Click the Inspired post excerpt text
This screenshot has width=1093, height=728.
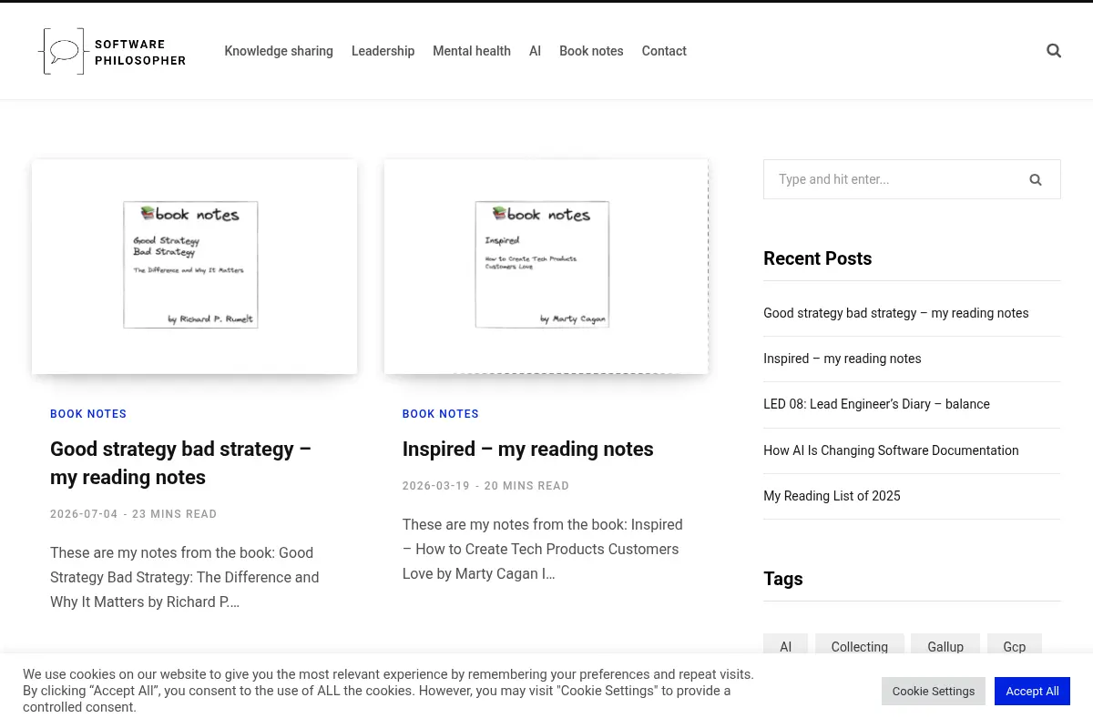pyautogui.click(x=543, y=549)
